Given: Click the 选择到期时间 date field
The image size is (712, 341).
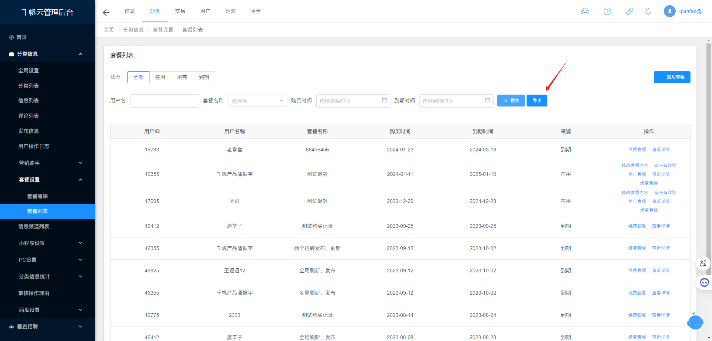Looking at the screenshot, I should pos(456,101).
